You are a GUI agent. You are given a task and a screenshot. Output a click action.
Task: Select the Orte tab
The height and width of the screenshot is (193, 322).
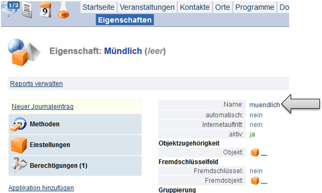tap(222, 7)
